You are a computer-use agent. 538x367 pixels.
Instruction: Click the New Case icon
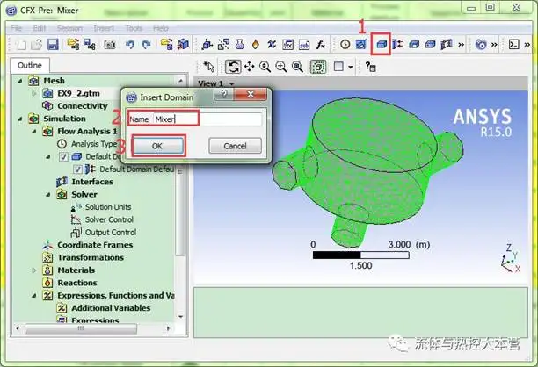[x=20, y=45]
